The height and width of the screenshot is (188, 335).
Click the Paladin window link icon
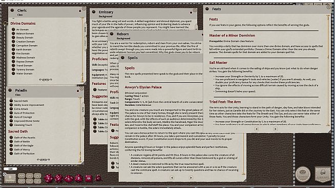(10, 90)
